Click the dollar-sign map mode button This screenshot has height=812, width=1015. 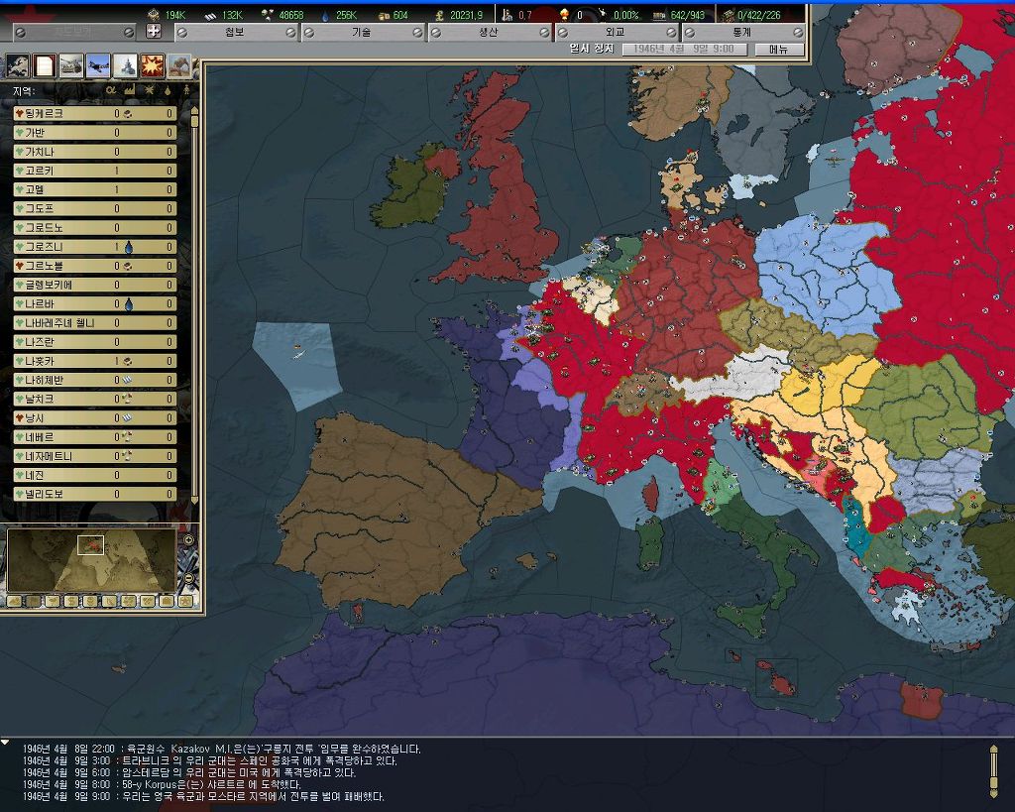71,602
